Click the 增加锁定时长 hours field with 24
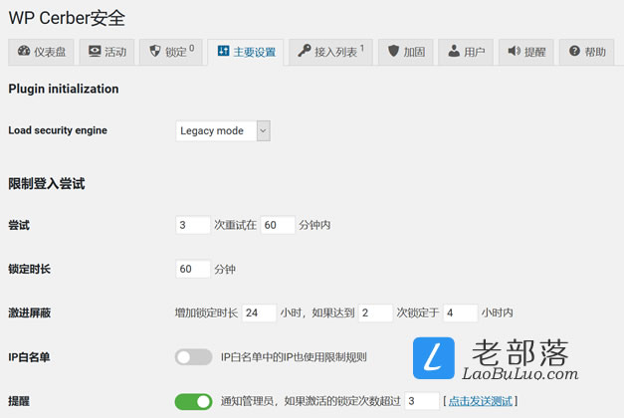The width and height of the screenshot is (624, 418). point(259,313)
